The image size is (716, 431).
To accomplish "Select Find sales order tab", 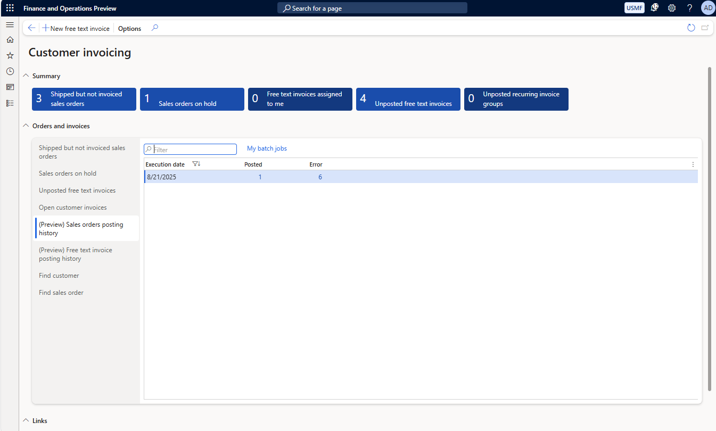I will coord(87,293).
